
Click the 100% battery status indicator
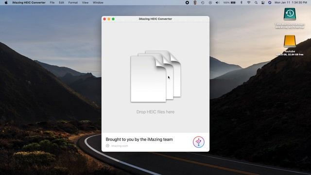229,2
